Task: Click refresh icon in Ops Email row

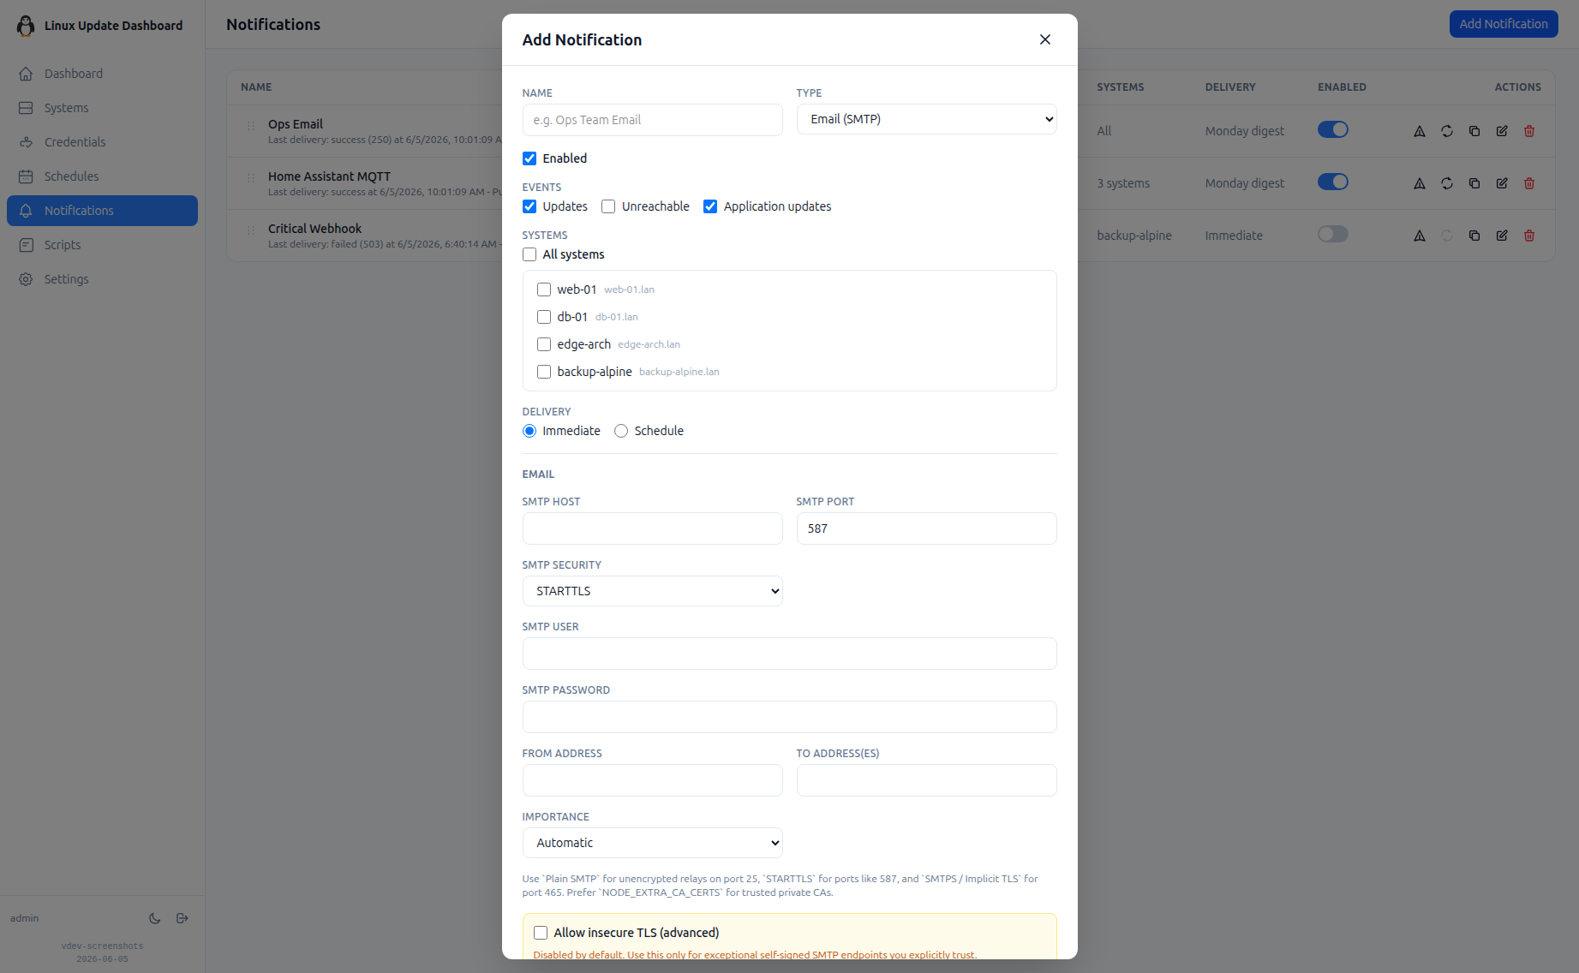Action: pyautogui.click(x=1447, y=131)
